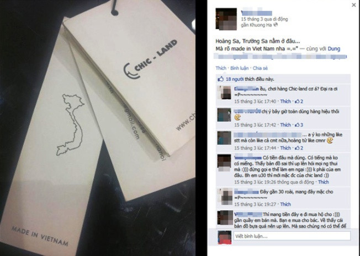Close the photo viewer with the X
The image size is (360, 256).
(x=353, y=5)
